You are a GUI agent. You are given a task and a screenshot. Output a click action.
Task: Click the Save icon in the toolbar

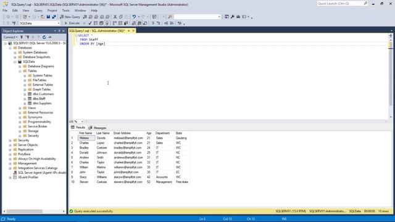click(48, 17)
